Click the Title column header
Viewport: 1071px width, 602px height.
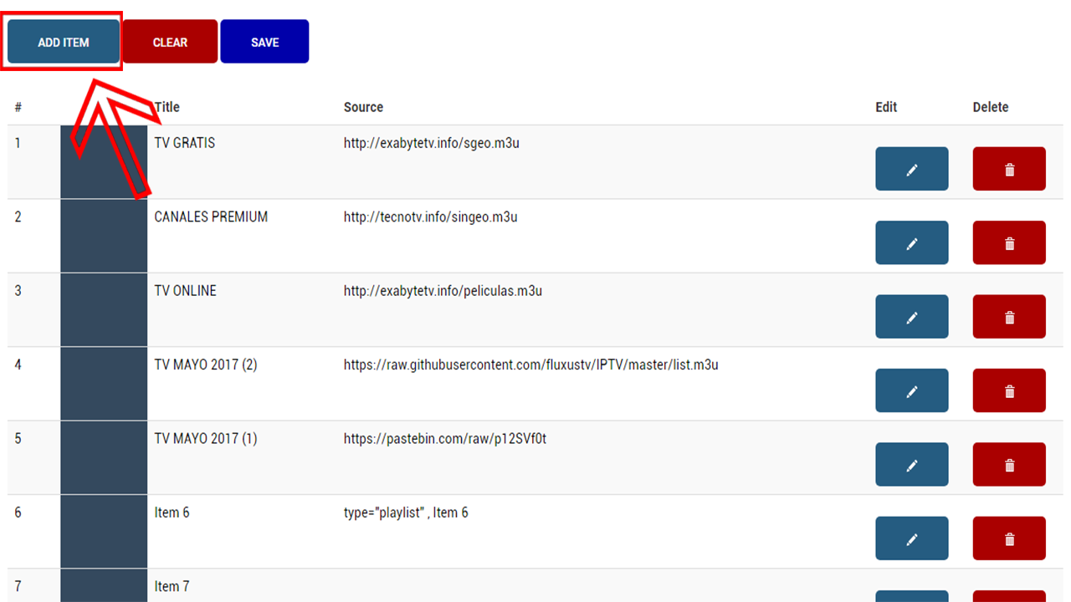click(x=167, y=107)
